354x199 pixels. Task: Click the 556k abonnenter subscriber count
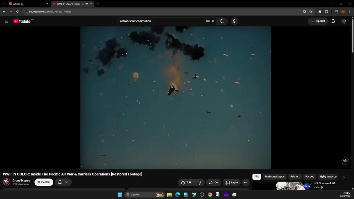21,184
